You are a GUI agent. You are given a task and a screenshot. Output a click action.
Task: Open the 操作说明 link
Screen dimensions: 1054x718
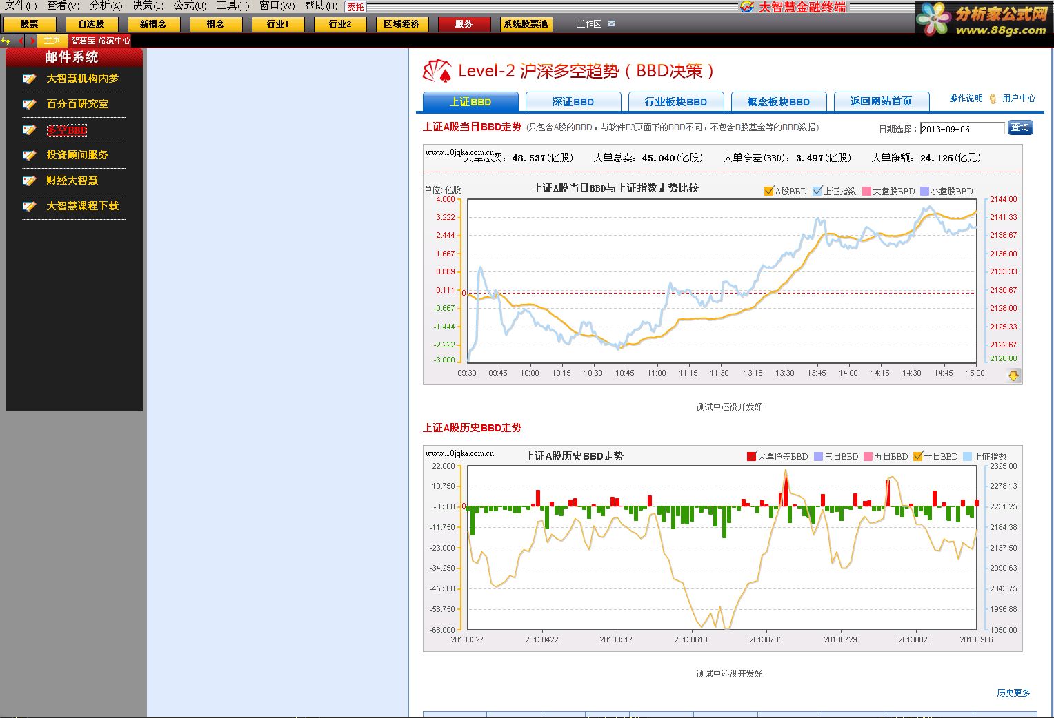[x=966, y=99]
